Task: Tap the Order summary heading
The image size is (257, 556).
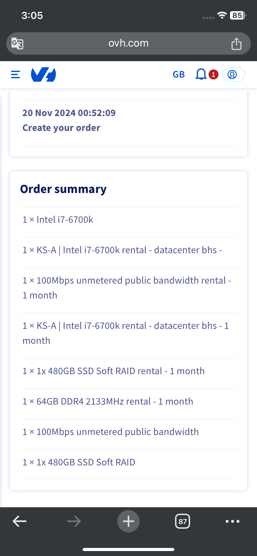Action: pos(63,189)
